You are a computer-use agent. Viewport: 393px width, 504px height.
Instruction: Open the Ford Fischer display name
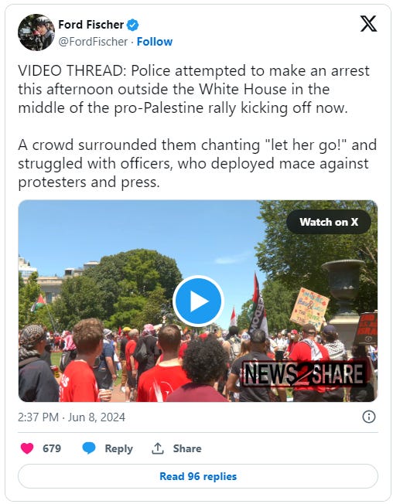coord(91,25)
